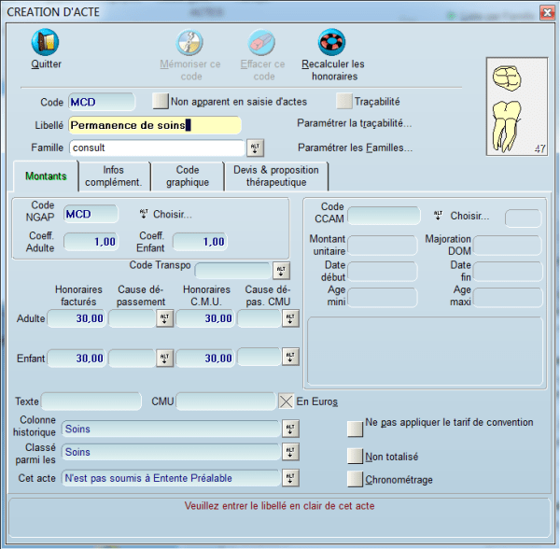Open the Famille dropdown list
Image resolution: width=560 pixels, height=549 pixels.
click(255, 148)
